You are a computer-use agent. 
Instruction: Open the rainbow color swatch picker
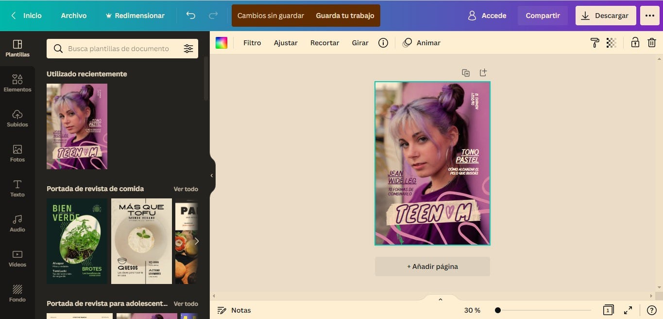[221, 42]
